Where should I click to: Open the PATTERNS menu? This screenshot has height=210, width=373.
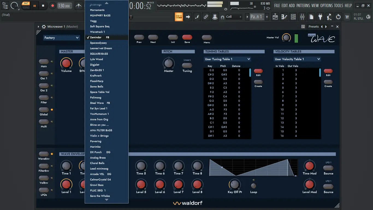(303, 5)
